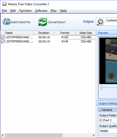This screenshot has width=117, height=138.
Task: Open the Output format dropdown
Action: pyautogui.click(x=107, y=22)
